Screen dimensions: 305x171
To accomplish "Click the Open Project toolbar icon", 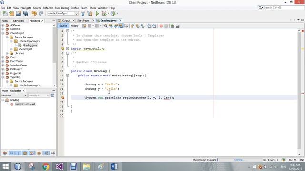I will tap(19, 14).
